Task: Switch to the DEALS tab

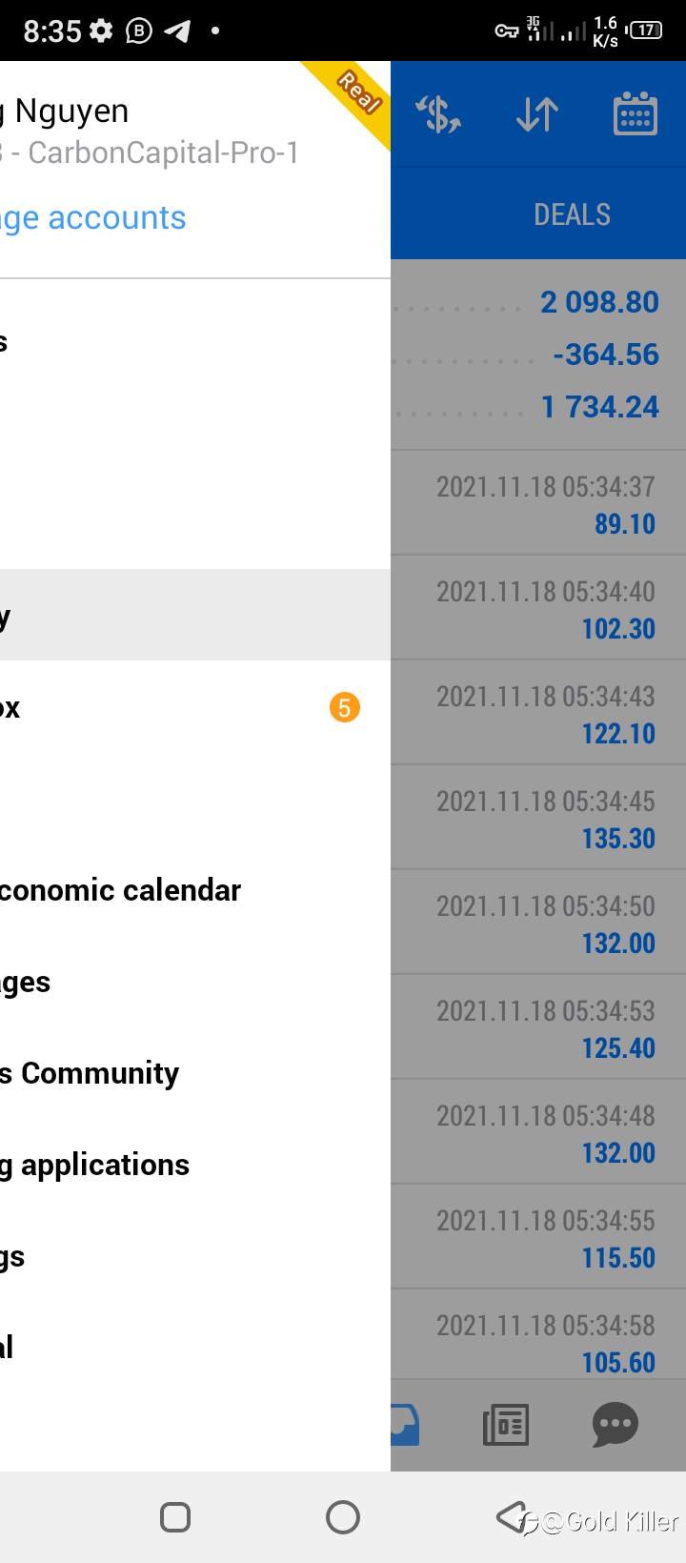Action: point(572,214)
